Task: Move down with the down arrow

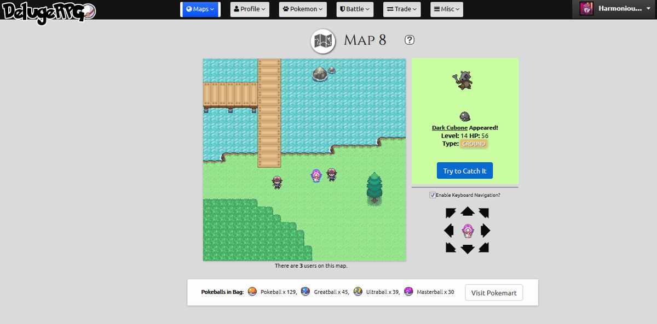Action: [x=467, y=249]
